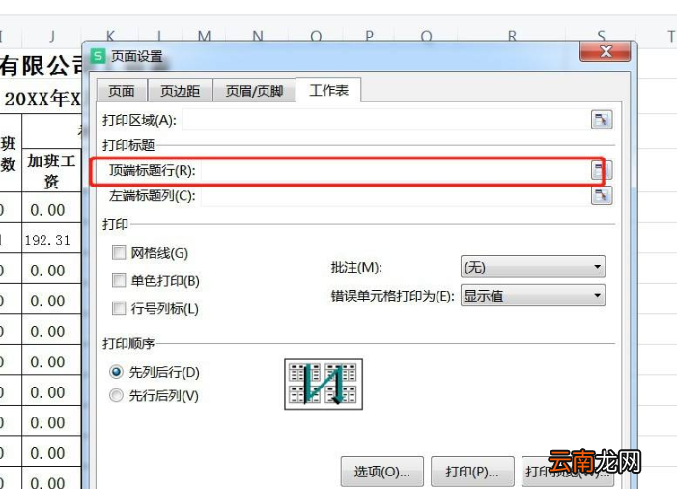Open the 批注(M) dropdown
677x489 pixels.
533,267
